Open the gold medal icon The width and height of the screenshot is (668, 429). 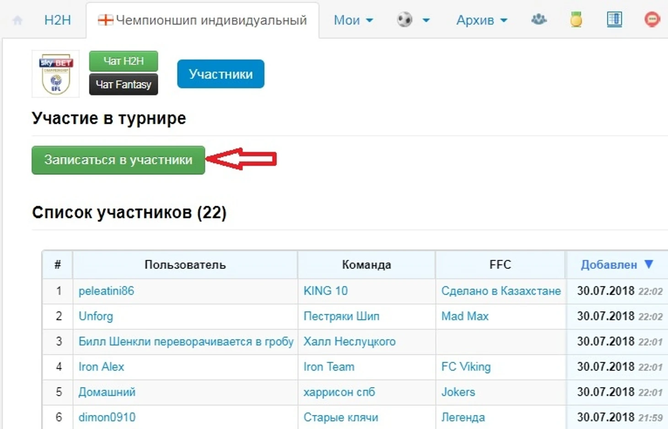click(576, 20)
